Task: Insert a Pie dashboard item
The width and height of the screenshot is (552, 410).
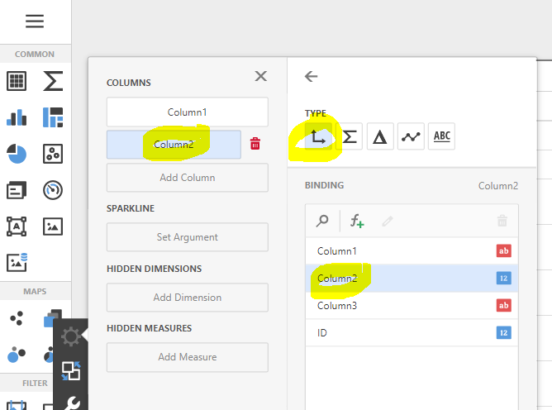Action: point(17,154)
